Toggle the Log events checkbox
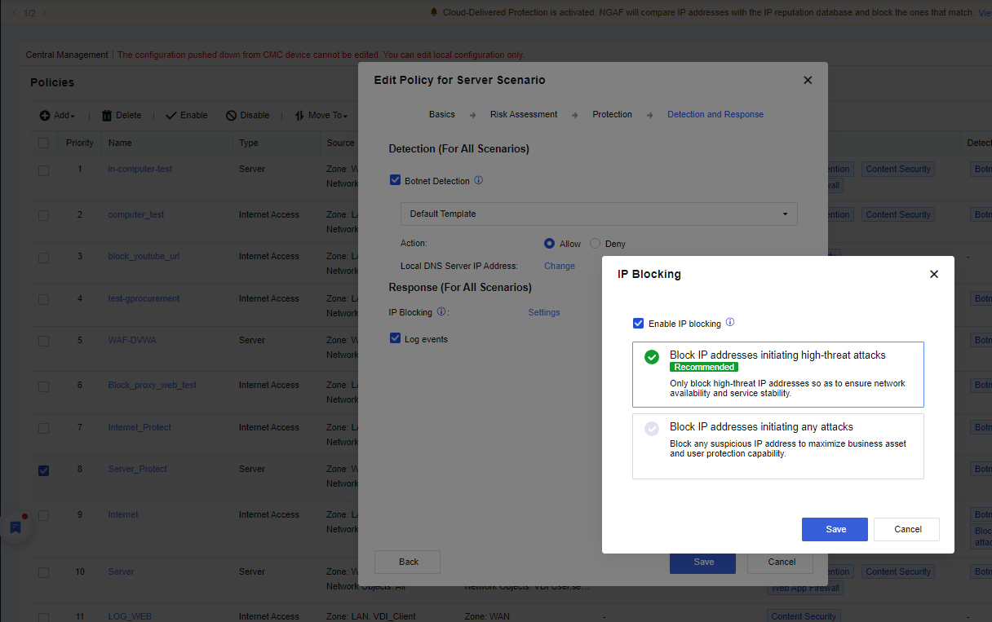 395,338
